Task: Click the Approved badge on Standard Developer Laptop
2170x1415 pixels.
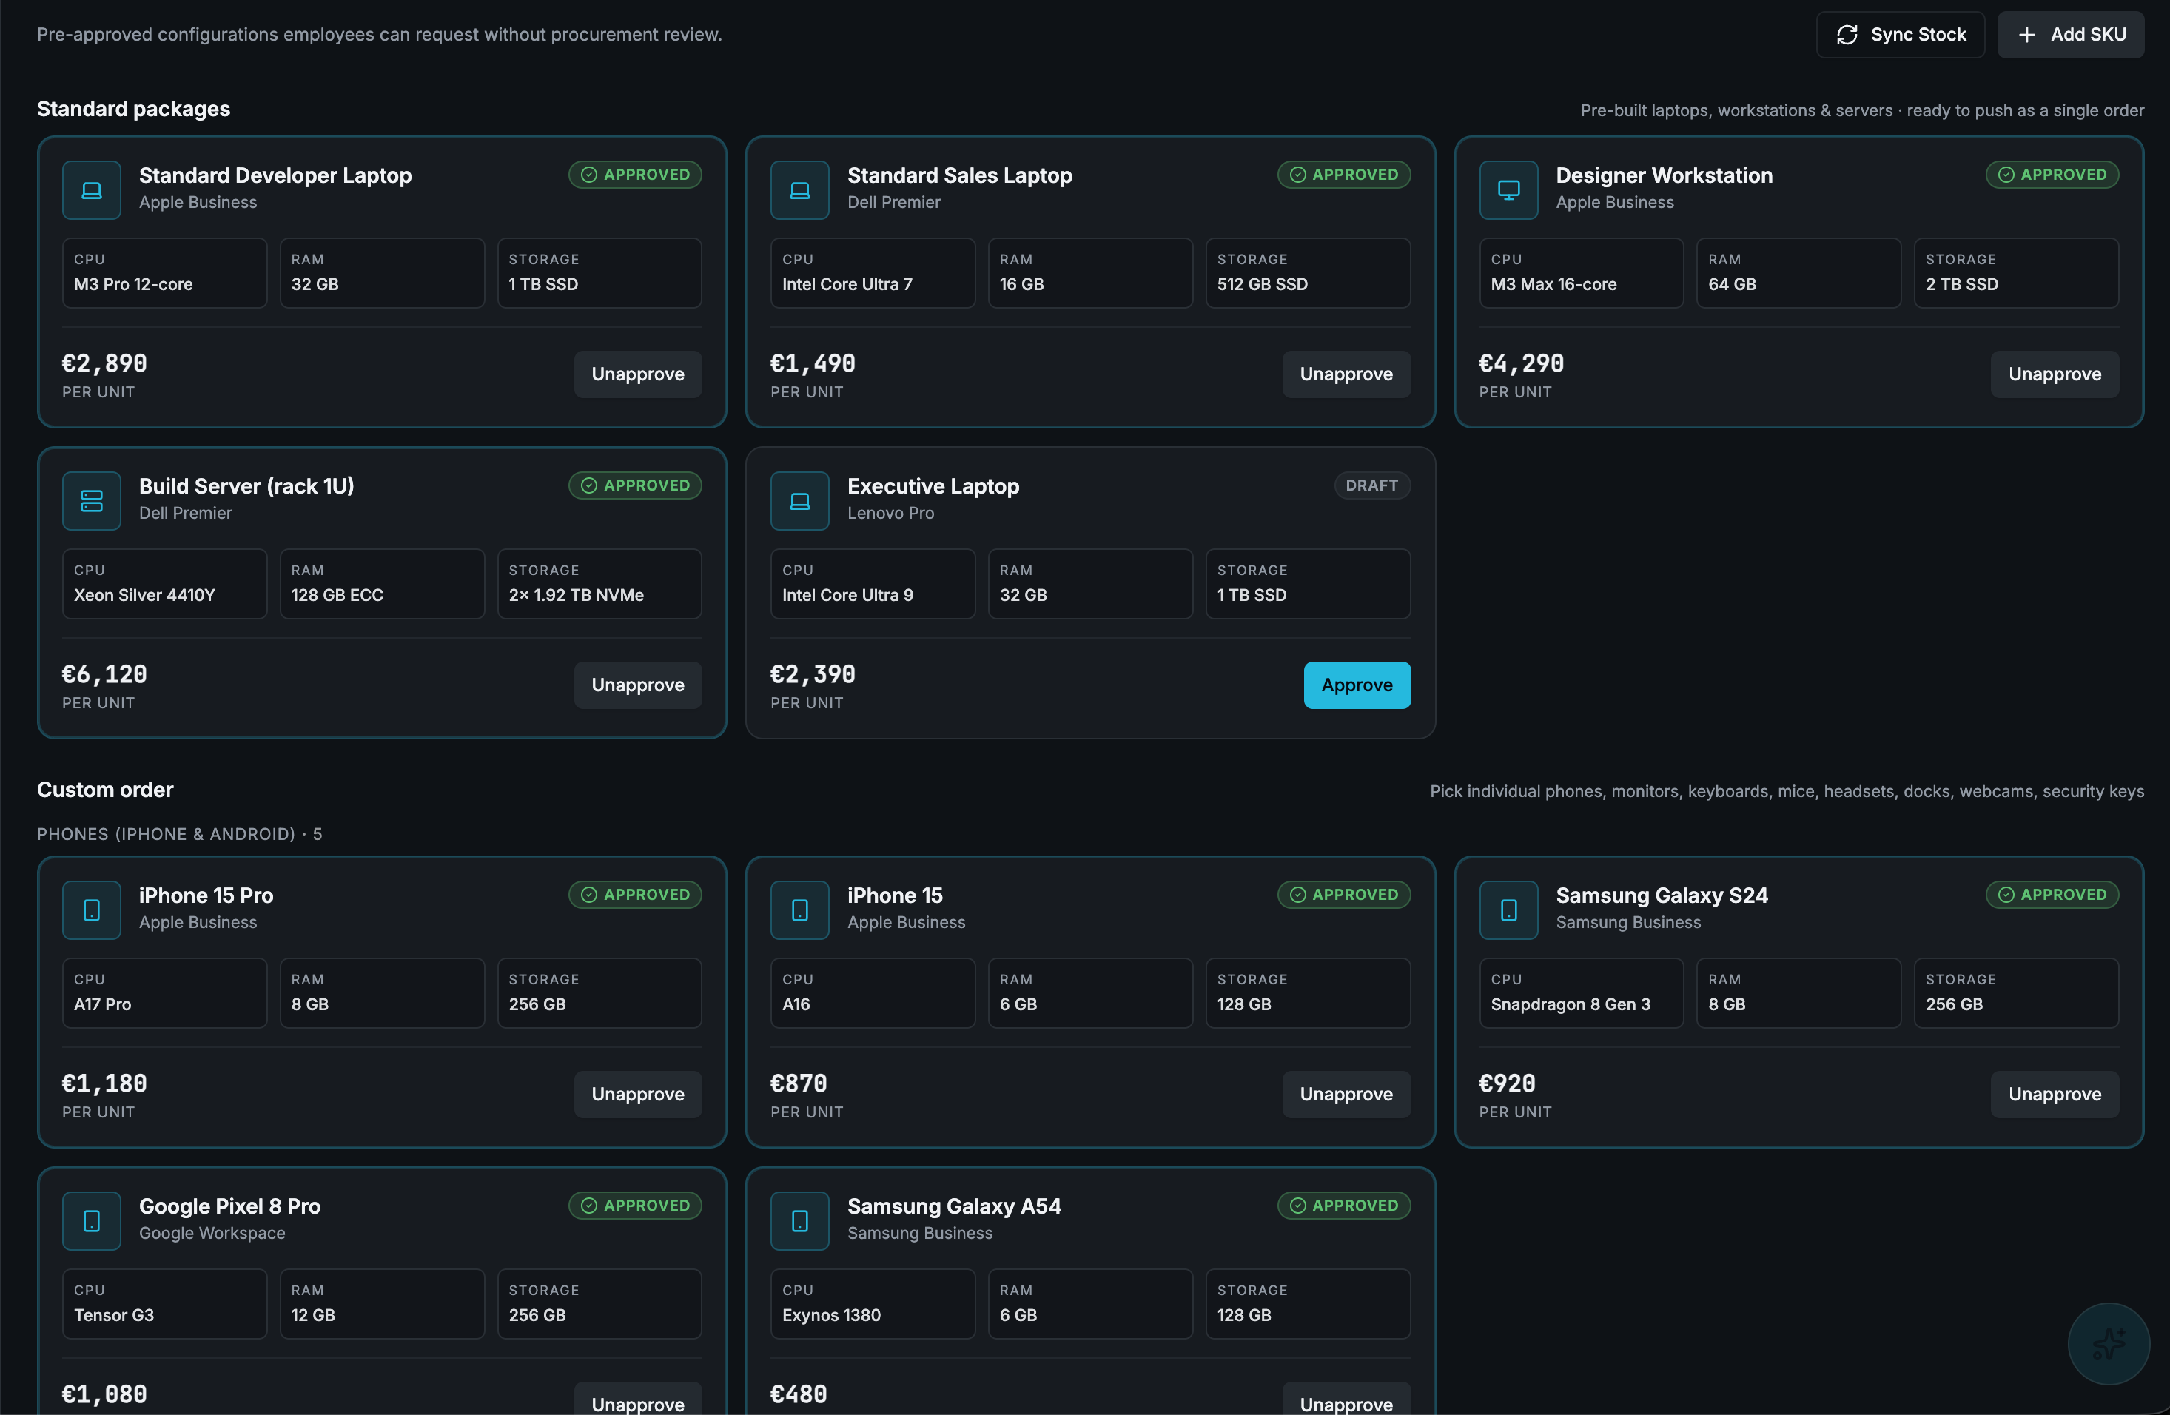Action: coord(636,174)
